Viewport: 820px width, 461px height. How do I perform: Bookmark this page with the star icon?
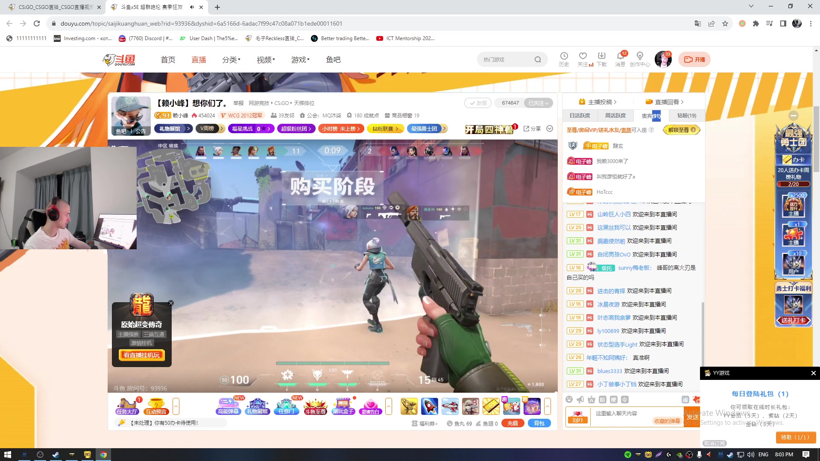pyautogui.click(x=725, y=23)
